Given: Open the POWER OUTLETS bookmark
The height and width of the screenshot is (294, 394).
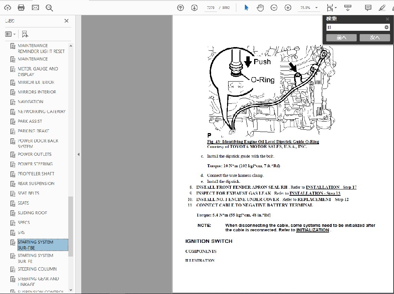Looking at the screenshot, I should [x=35, y=154].
